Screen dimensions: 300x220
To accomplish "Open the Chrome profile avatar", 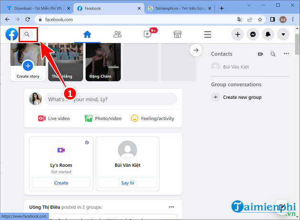I will coord(283,19).
